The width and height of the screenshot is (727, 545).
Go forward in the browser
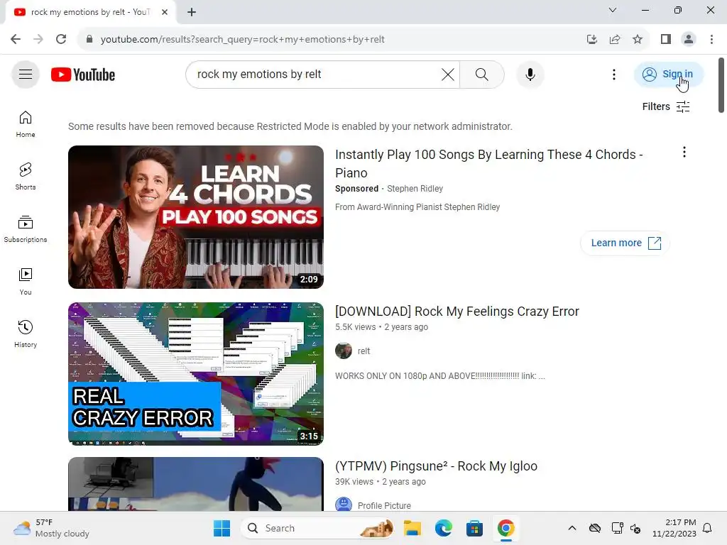(38, 40)
